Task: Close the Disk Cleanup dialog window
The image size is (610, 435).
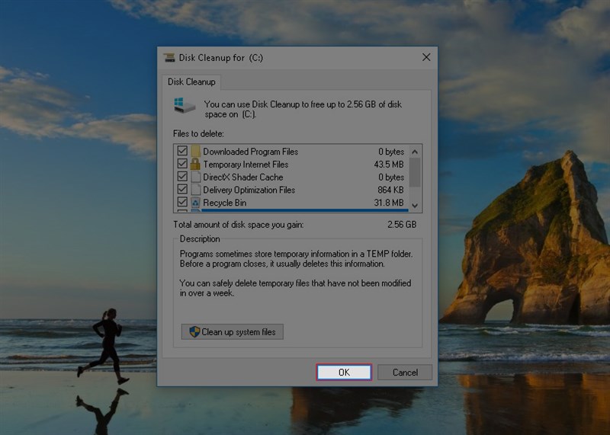Action: [x=426, y=57]
